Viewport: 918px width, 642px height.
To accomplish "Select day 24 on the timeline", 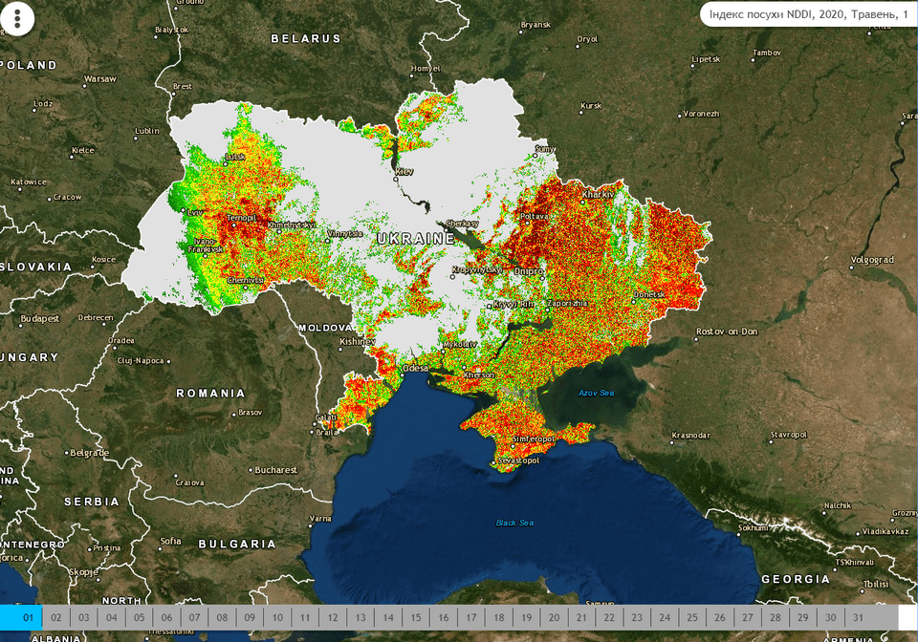I will click(665, 617).
